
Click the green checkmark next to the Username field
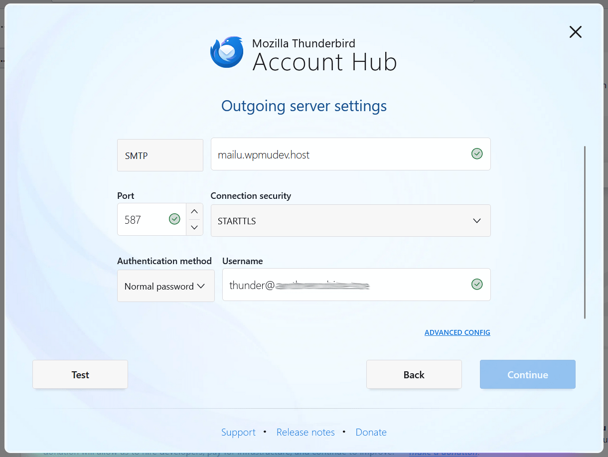477,284
